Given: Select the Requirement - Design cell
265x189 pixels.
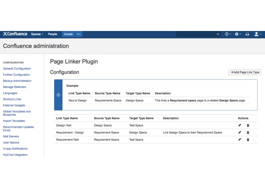Looking at the screenshot, I should (x=70, y=132).
